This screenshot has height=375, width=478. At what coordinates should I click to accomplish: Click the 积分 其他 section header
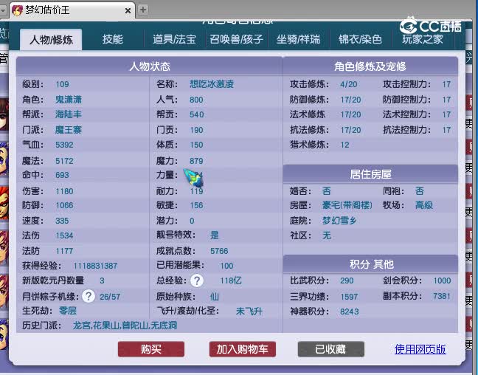point(370,264)
